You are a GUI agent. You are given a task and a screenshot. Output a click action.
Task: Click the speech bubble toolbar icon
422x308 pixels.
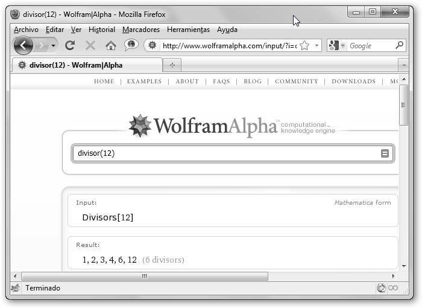[131, 45]
